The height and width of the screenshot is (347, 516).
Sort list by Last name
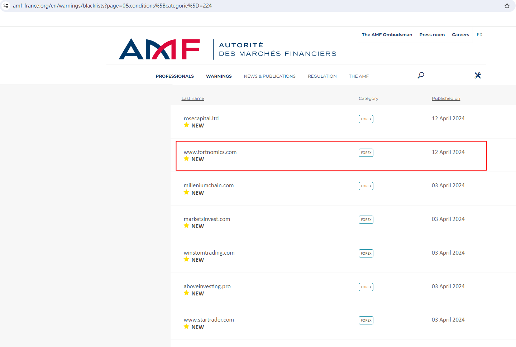point(192,98)
